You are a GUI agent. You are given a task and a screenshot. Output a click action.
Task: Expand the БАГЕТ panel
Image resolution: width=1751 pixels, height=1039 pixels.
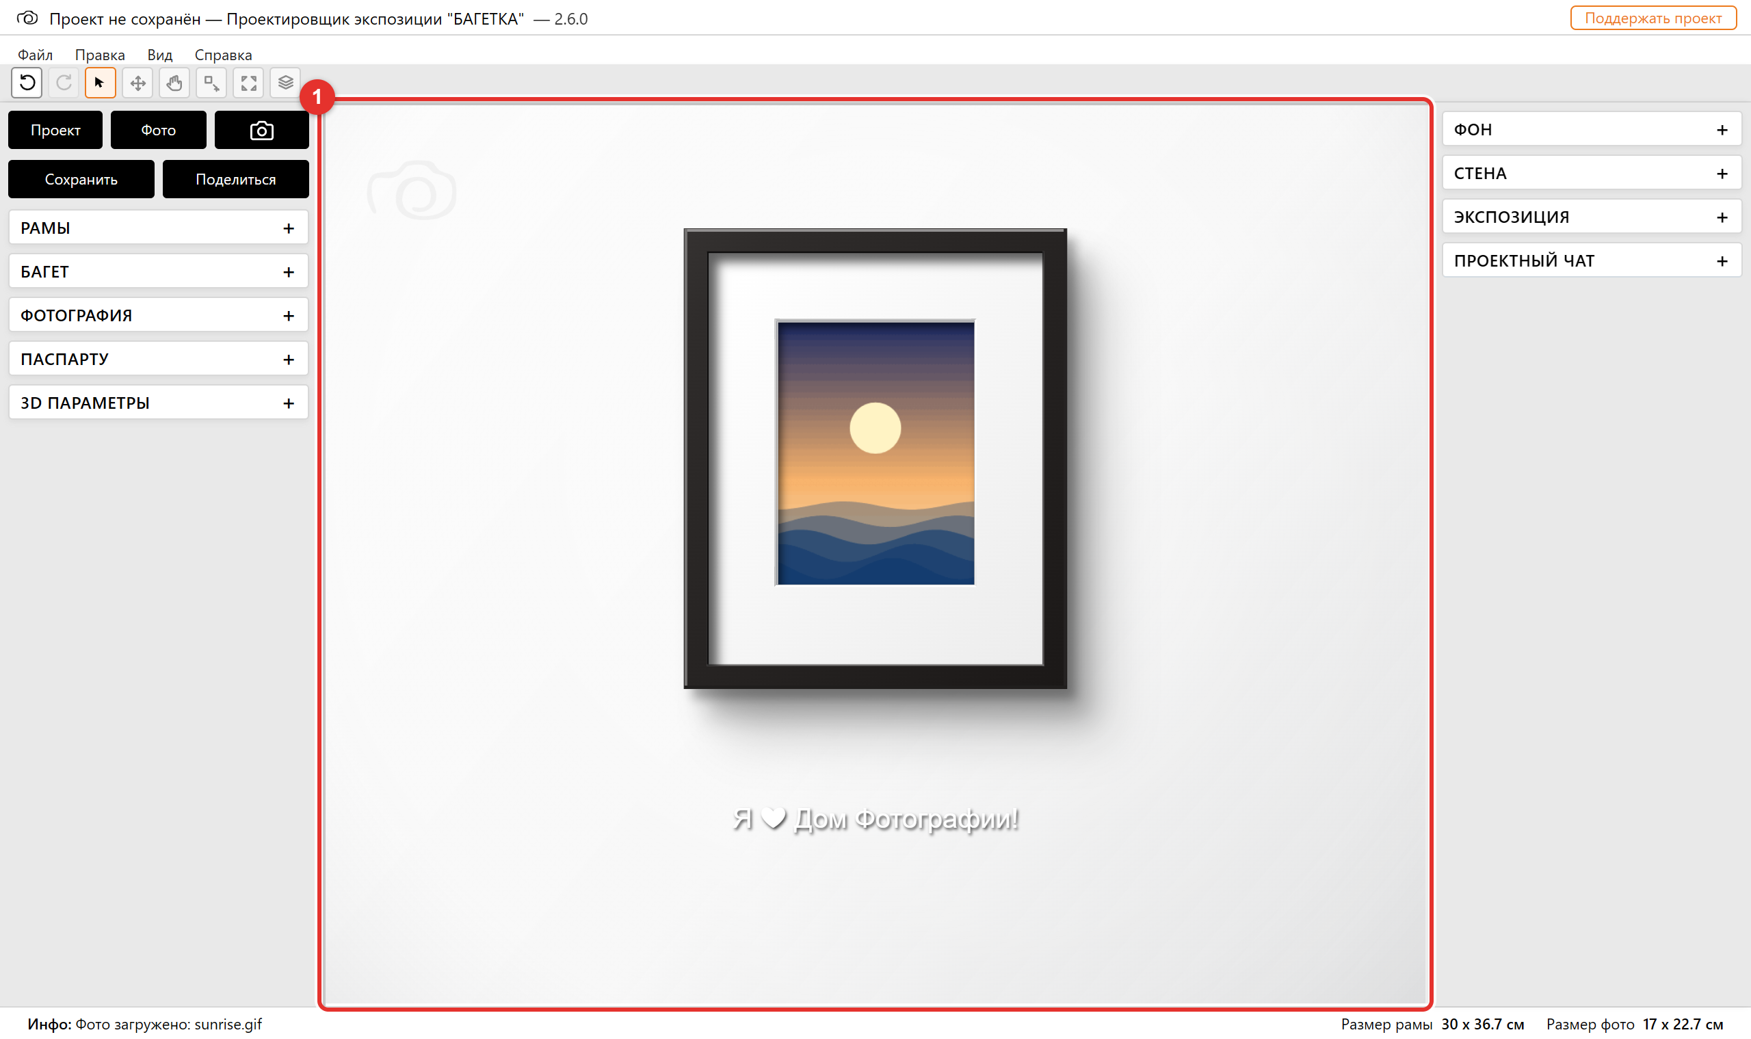[x=158, y=271]
